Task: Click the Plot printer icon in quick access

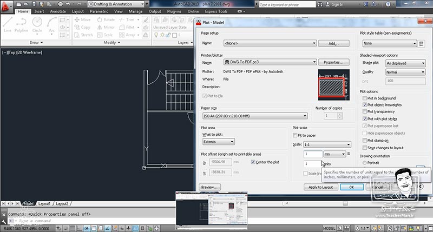Action: coord(60,4)
